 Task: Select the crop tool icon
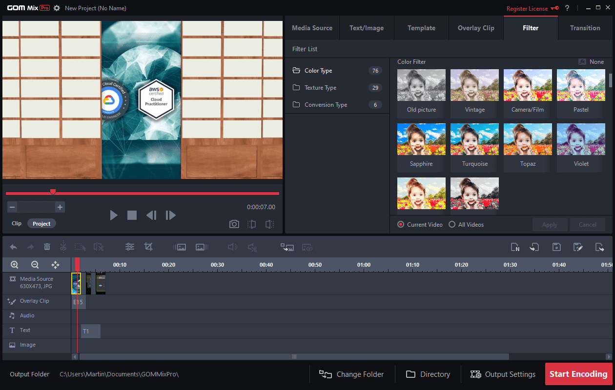[x=148, y=247]
